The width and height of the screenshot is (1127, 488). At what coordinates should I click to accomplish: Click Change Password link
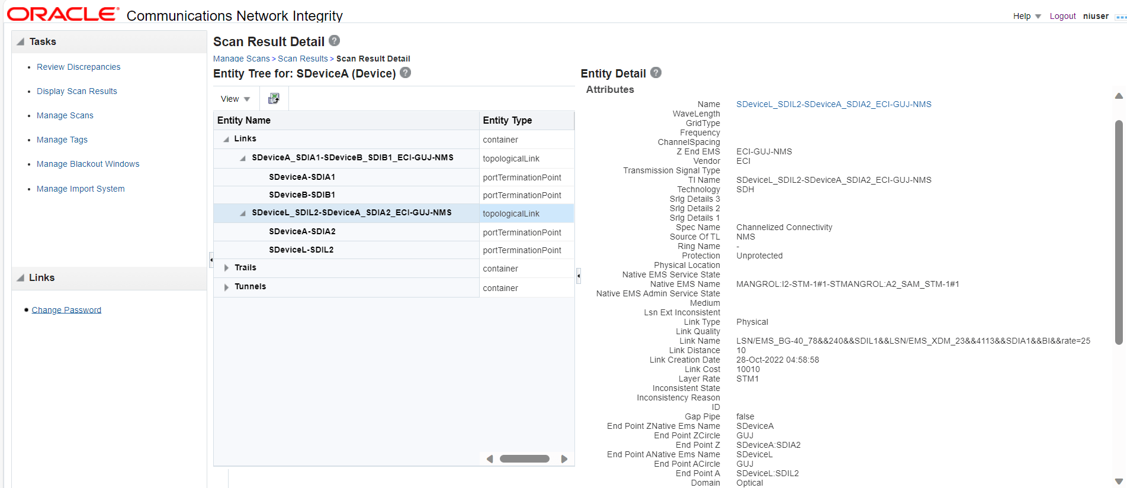pos(66,310)
